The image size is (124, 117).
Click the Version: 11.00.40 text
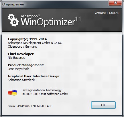107,13
